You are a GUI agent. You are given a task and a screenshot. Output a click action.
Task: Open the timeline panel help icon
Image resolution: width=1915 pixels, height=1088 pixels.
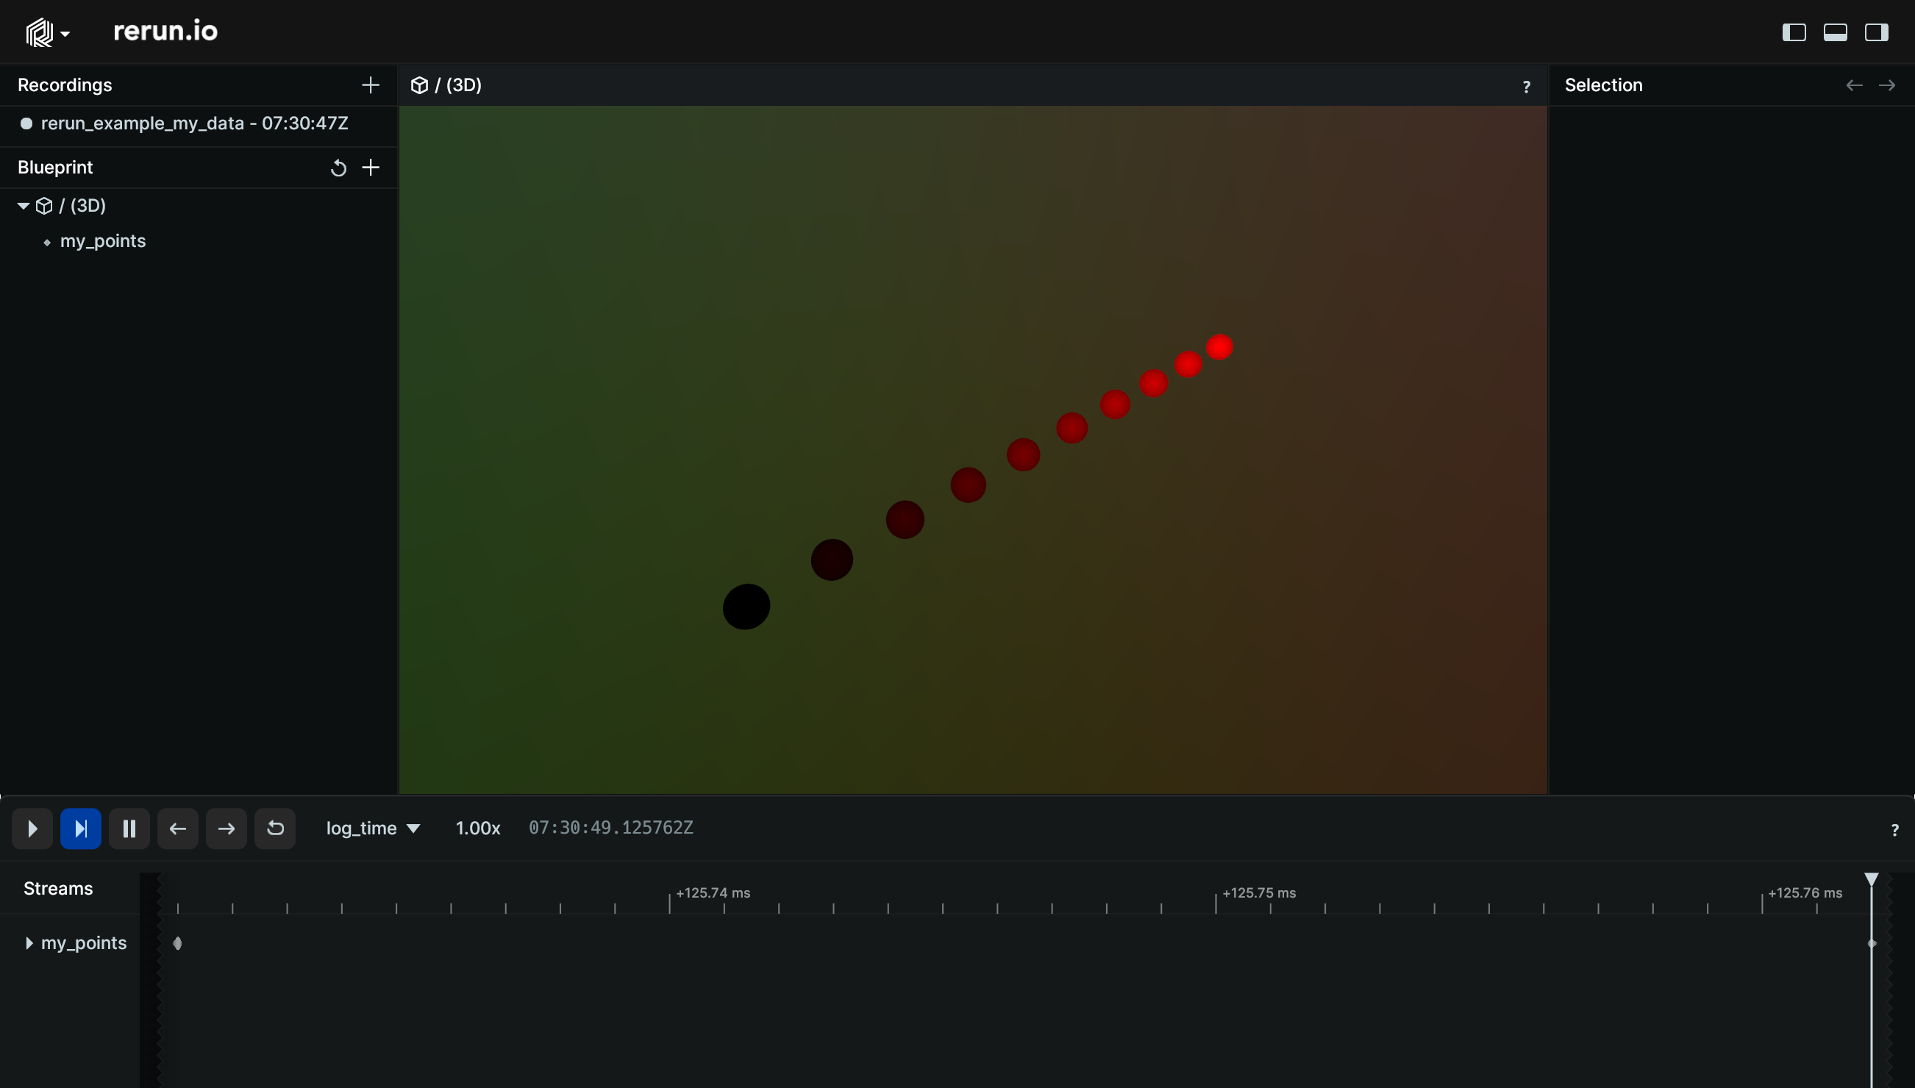tap(1894, 830)
